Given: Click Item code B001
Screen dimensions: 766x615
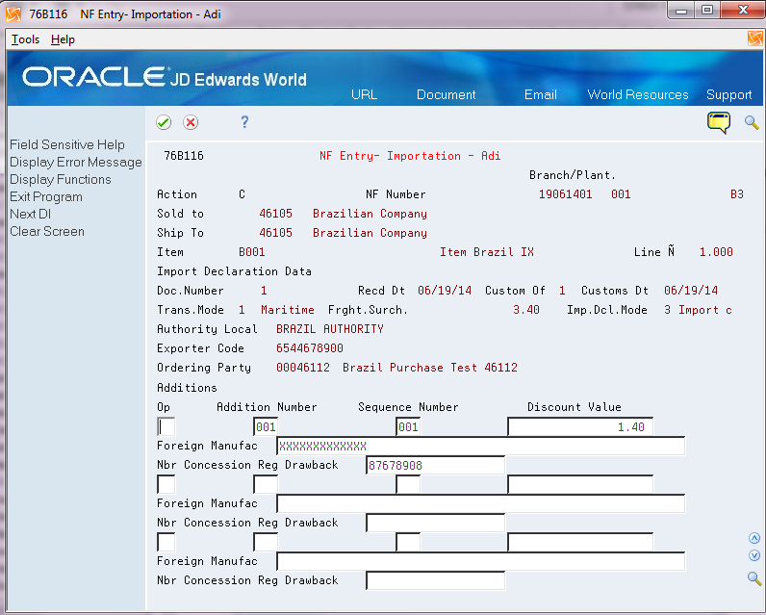Looking at the screenshot, I should (251, 252).
